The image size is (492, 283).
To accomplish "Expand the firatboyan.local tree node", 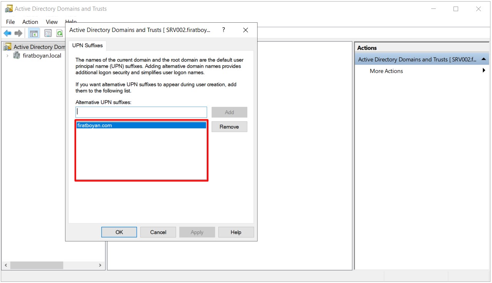I will [x=7, y=56].
